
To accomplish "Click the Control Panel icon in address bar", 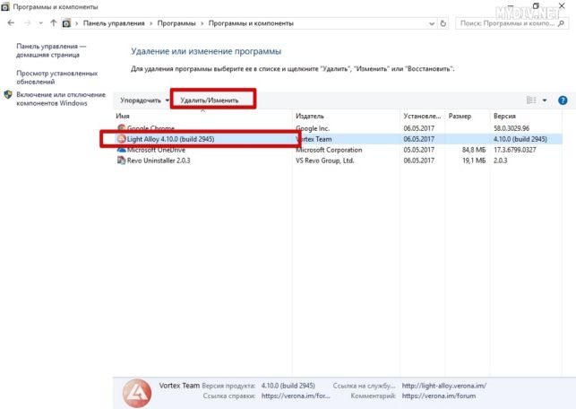I will click(x=66, y=23).
